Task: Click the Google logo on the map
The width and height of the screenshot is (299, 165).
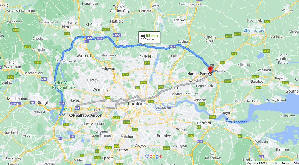Action: pos(153,156)
